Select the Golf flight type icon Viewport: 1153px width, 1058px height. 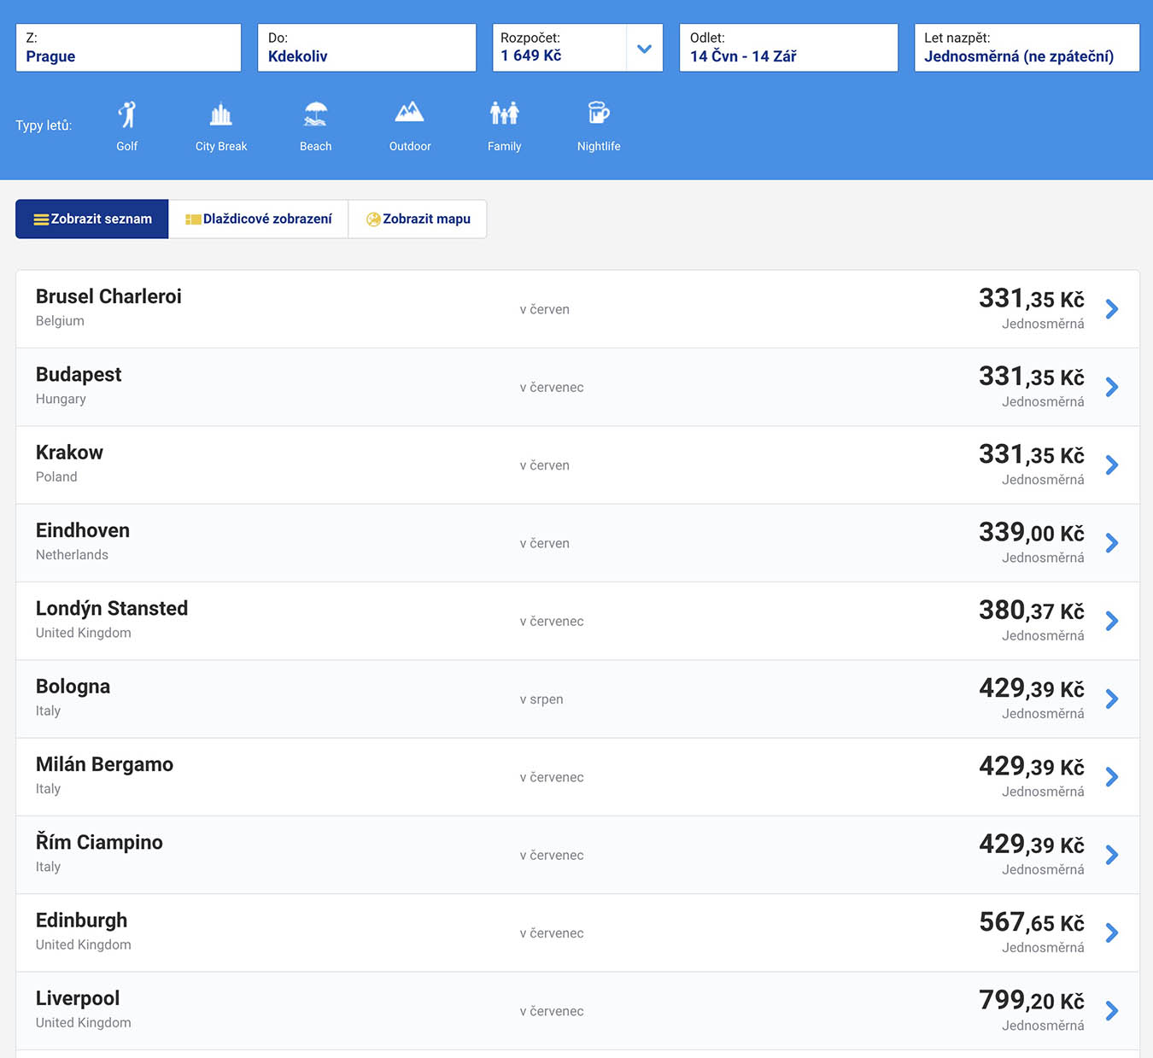(x=127, y=114)
